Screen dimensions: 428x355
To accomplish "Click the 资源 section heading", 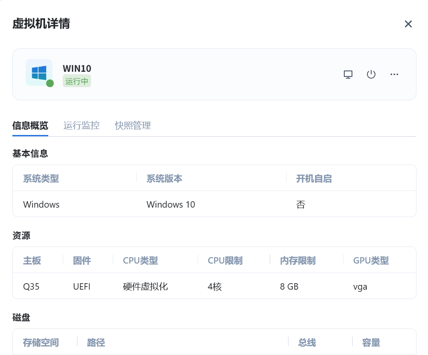I will pyautogui.click(x=21, y=235).
